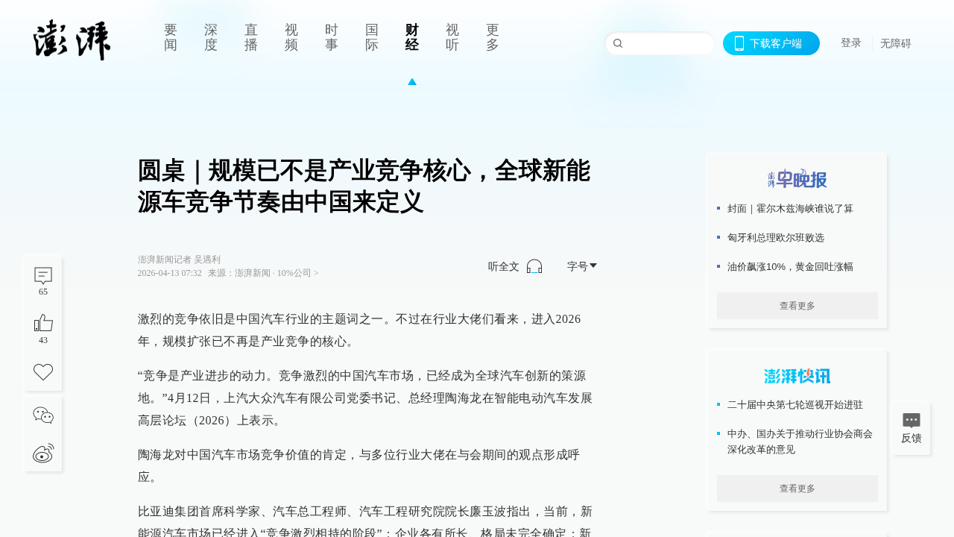Expand 查看更多 under 澎湃快讯

point(797,489)
